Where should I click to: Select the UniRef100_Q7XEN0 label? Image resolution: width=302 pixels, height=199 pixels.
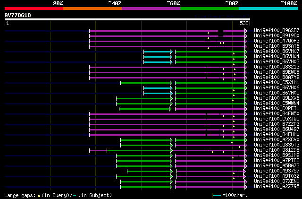(x=277, y=182)
